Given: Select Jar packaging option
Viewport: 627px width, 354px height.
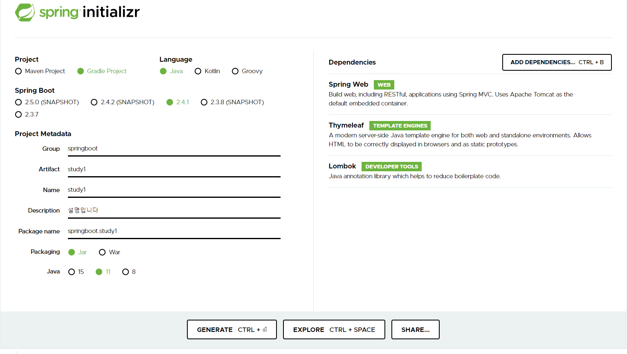Looking at the screenshot, I should point(78,252).
